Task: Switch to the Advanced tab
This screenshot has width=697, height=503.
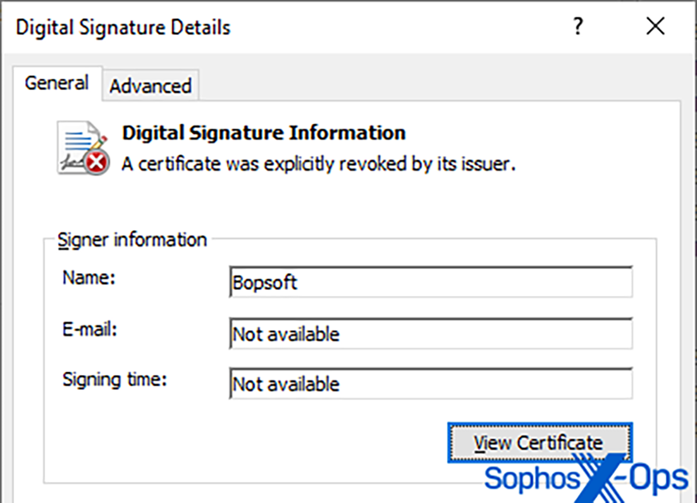Action: click(150, 86)
